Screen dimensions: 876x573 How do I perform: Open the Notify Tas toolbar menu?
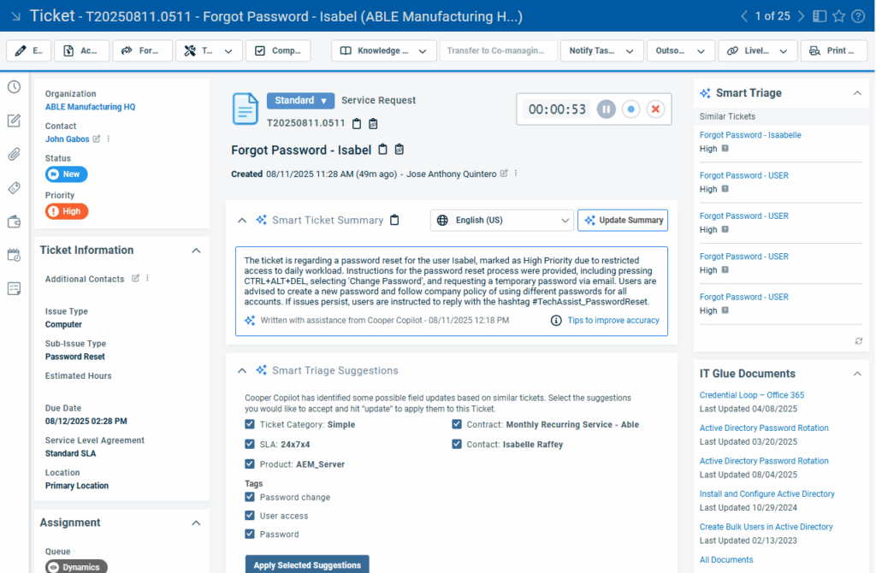tap(601, 50)
